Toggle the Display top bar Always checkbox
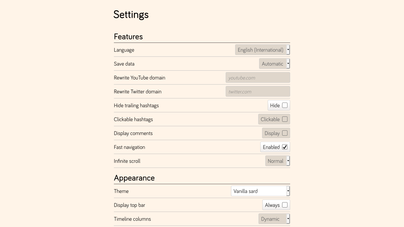Viewport: 404px width, 227px height. point(285,205)
